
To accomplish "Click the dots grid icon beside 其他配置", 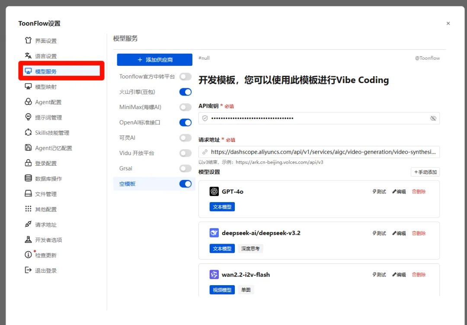I will coord(28,209).
